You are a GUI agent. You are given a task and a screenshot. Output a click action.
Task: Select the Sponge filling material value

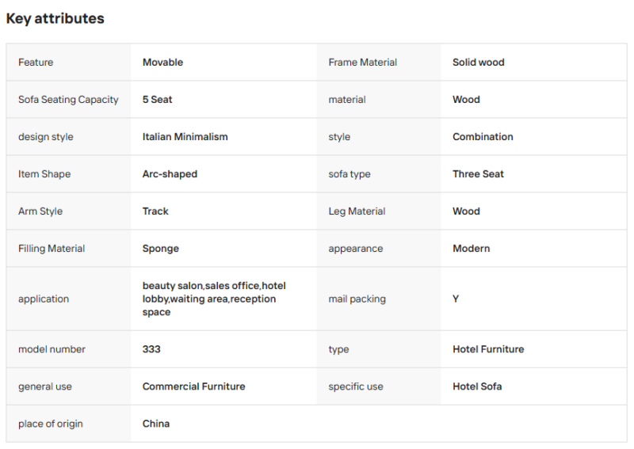click(x=161, y=249)
